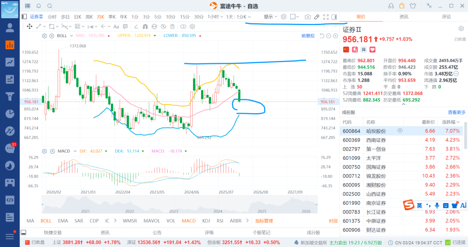
Task: Select 哈投股份 row in constituents list
Action: pyautogui.click(x=401, y=131)
